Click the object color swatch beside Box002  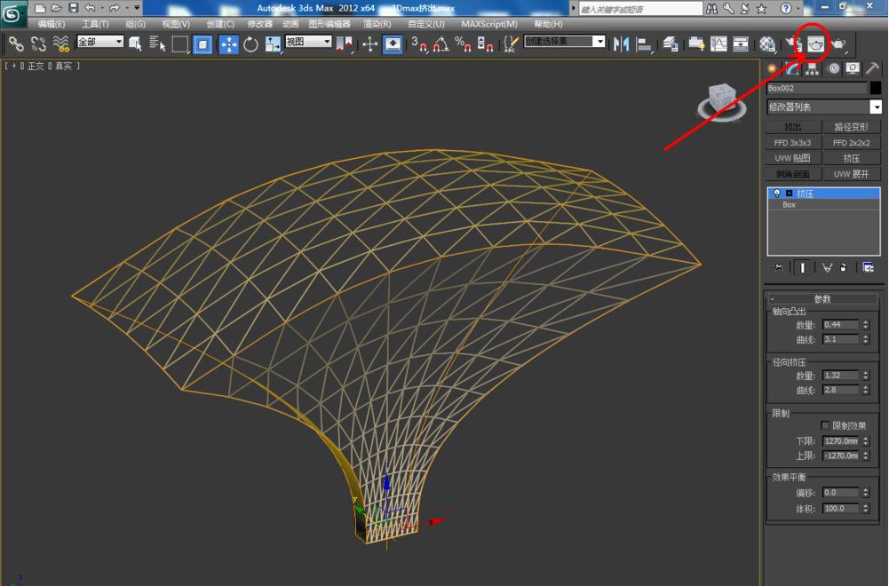(x=875, y=87)
